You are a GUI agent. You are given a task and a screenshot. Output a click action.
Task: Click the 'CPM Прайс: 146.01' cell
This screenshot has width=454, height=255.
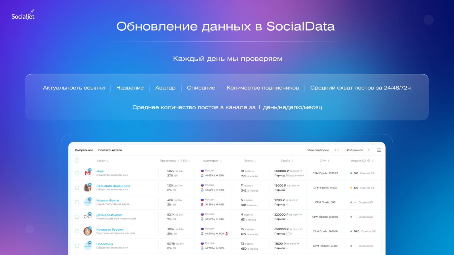pyautogui.click(x=325, y=188)
